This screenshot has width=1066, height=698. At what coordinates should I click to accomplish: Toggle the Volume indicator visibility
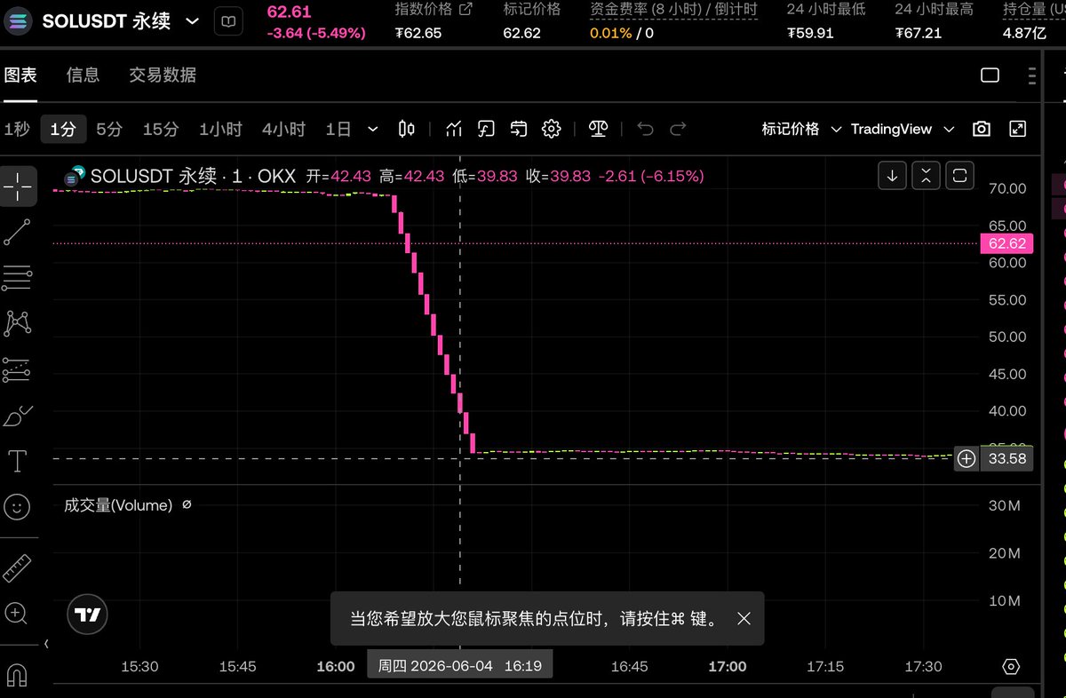pos(187,504)
